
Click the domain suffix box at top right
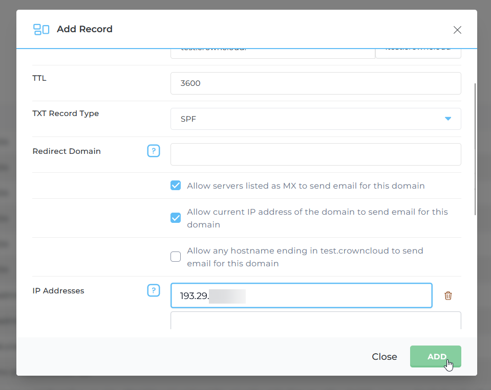418,52
